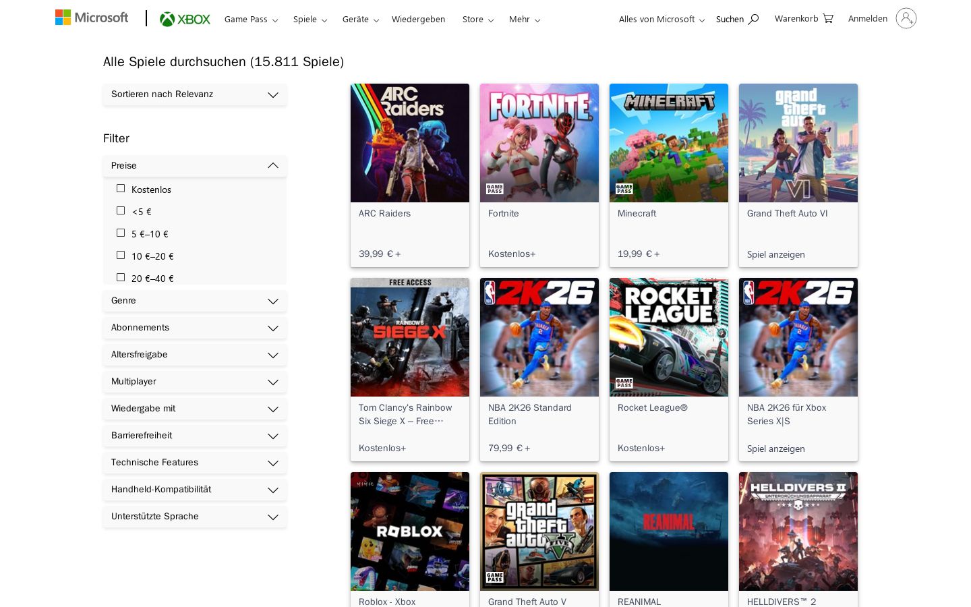Open Roblox cover art

tap(410, 531)
